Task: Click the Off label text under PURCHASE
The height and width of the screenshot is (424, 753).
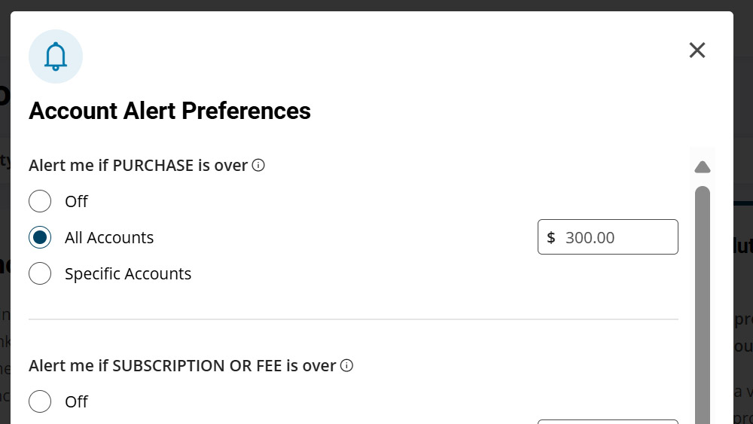Action: point(76,201)
